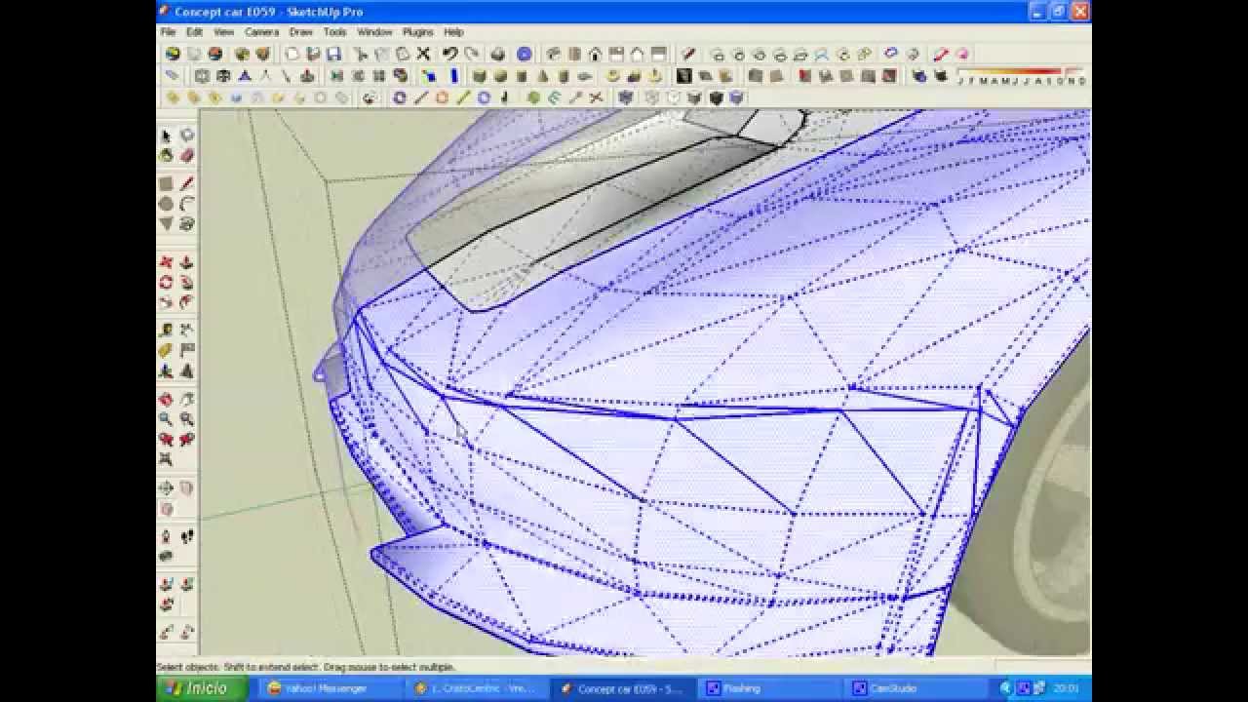This screenshot has height=702, width=1248.
Task: Activate the Arc tool
Action: (186, 204)
